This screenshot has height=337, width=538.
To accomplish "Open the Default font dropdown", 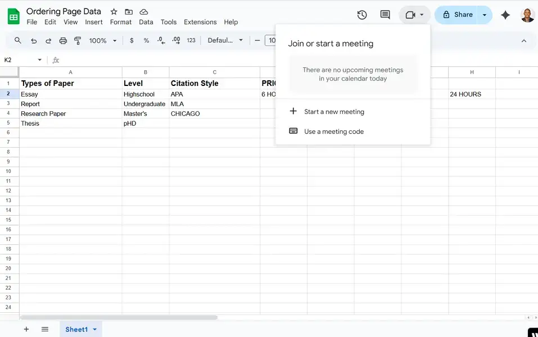I will click(225, 40).
